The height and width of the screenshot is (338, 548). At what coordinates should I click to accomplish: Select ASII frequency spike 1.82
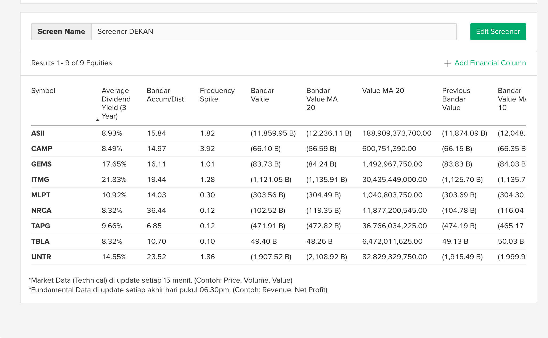tap(207, 133)
